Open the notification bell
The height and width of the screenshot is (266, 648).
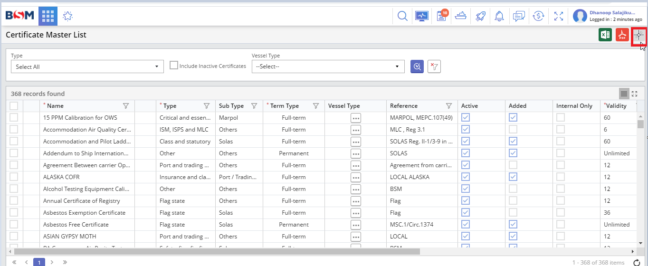(499, 16)
